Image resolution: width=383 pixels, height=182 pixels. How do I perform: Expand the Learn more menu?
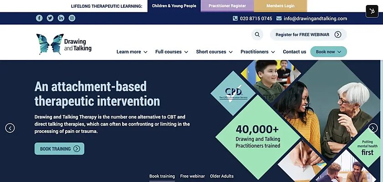(x=132, y=52)
